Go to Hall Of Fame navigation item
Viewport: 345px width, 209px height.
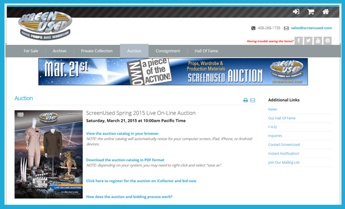pos(206,51)
